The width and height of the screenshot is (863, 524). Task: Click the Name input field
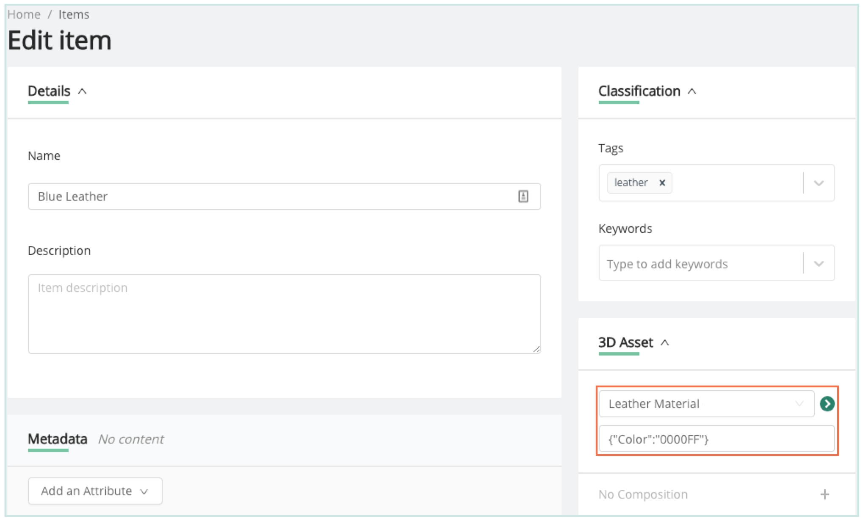click(x=271, y=196)
